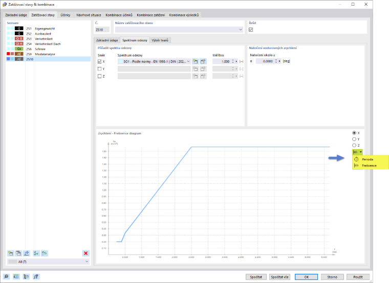Image resolution: width=389 pixels, height=283 pixels.
Task: Switch to the Kombinace výsledků tab
Action: click(184, 15)
